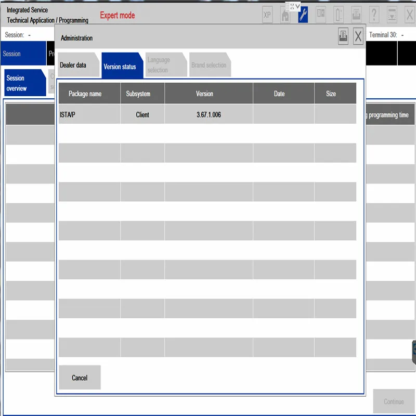
Task: Click the Continue button in main window
Action: pos(394,401)
